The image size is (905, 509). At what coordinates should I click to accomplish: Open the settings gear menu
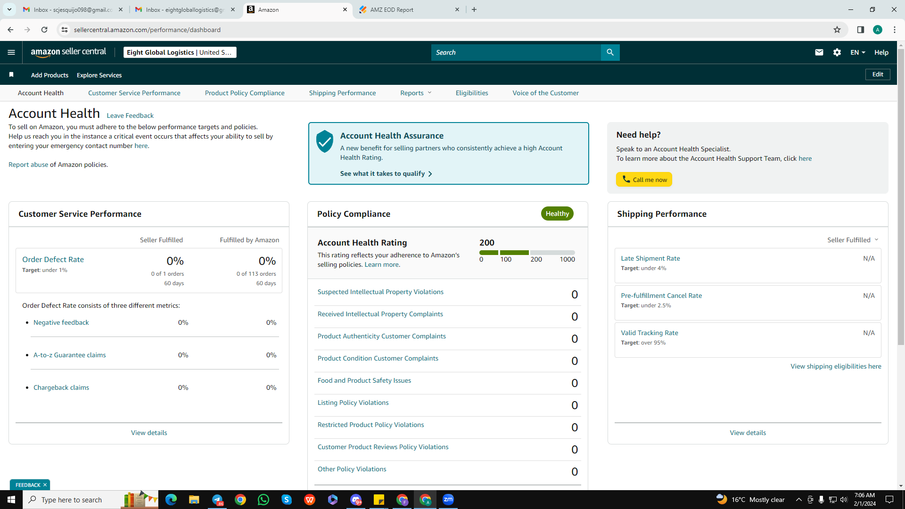pyautogui.click(x=837, y=52)
